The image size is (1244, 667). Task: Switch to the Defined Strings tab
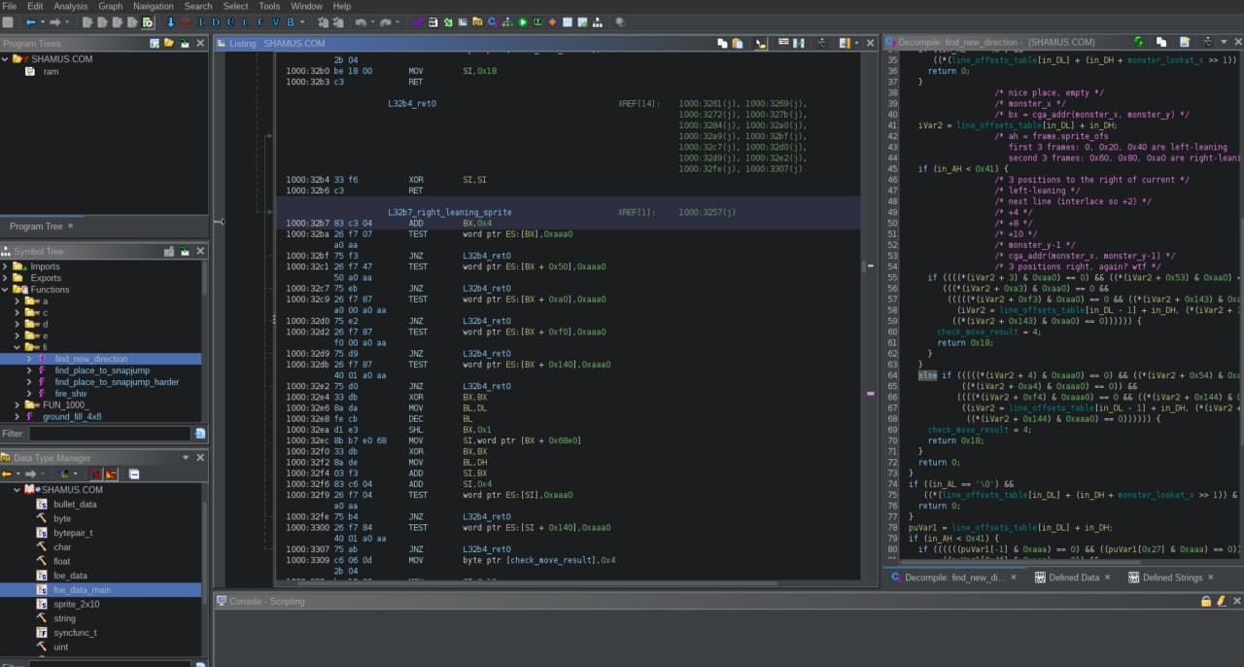tap(1171, 578)
